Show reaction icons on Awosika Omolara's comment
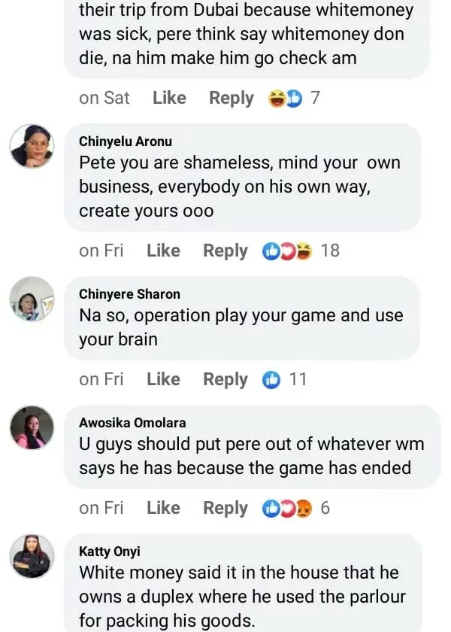This screenshot has width=451, height=632. (x=286, y=509)
